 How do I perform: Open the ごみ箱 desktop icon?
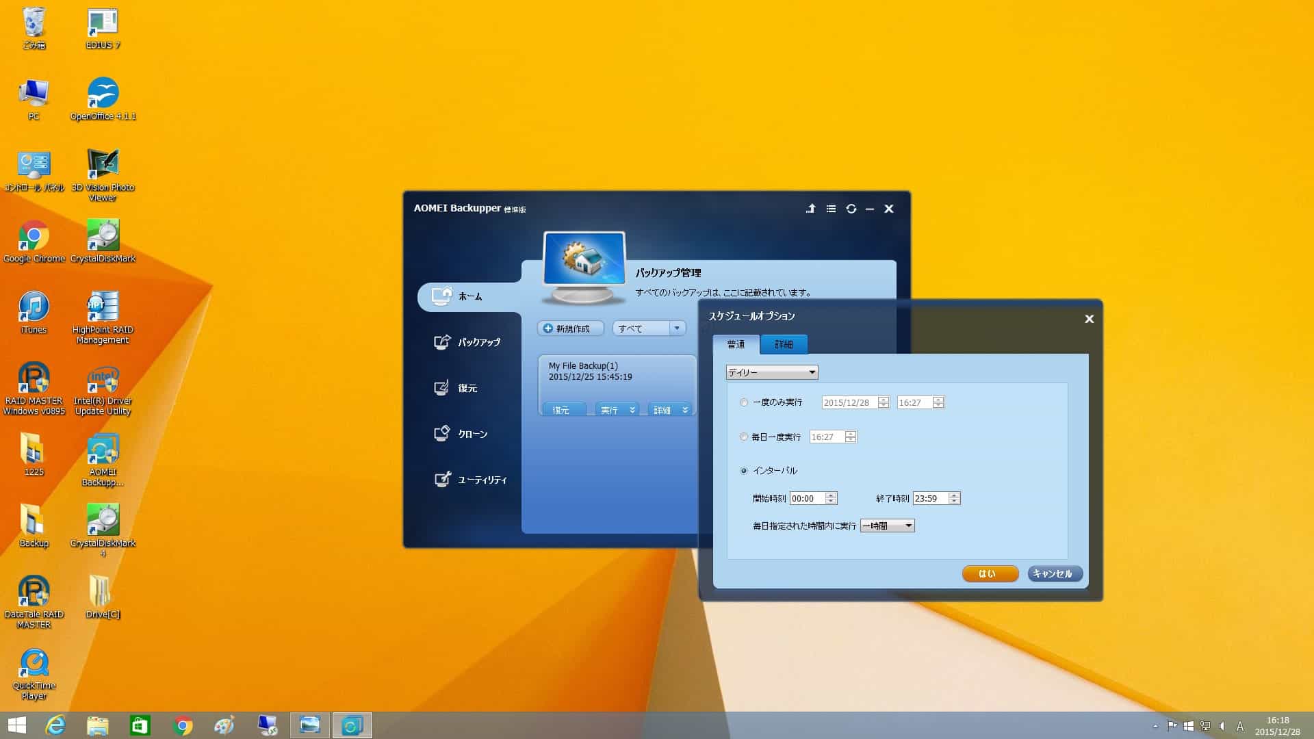click(x=34, y=28)
